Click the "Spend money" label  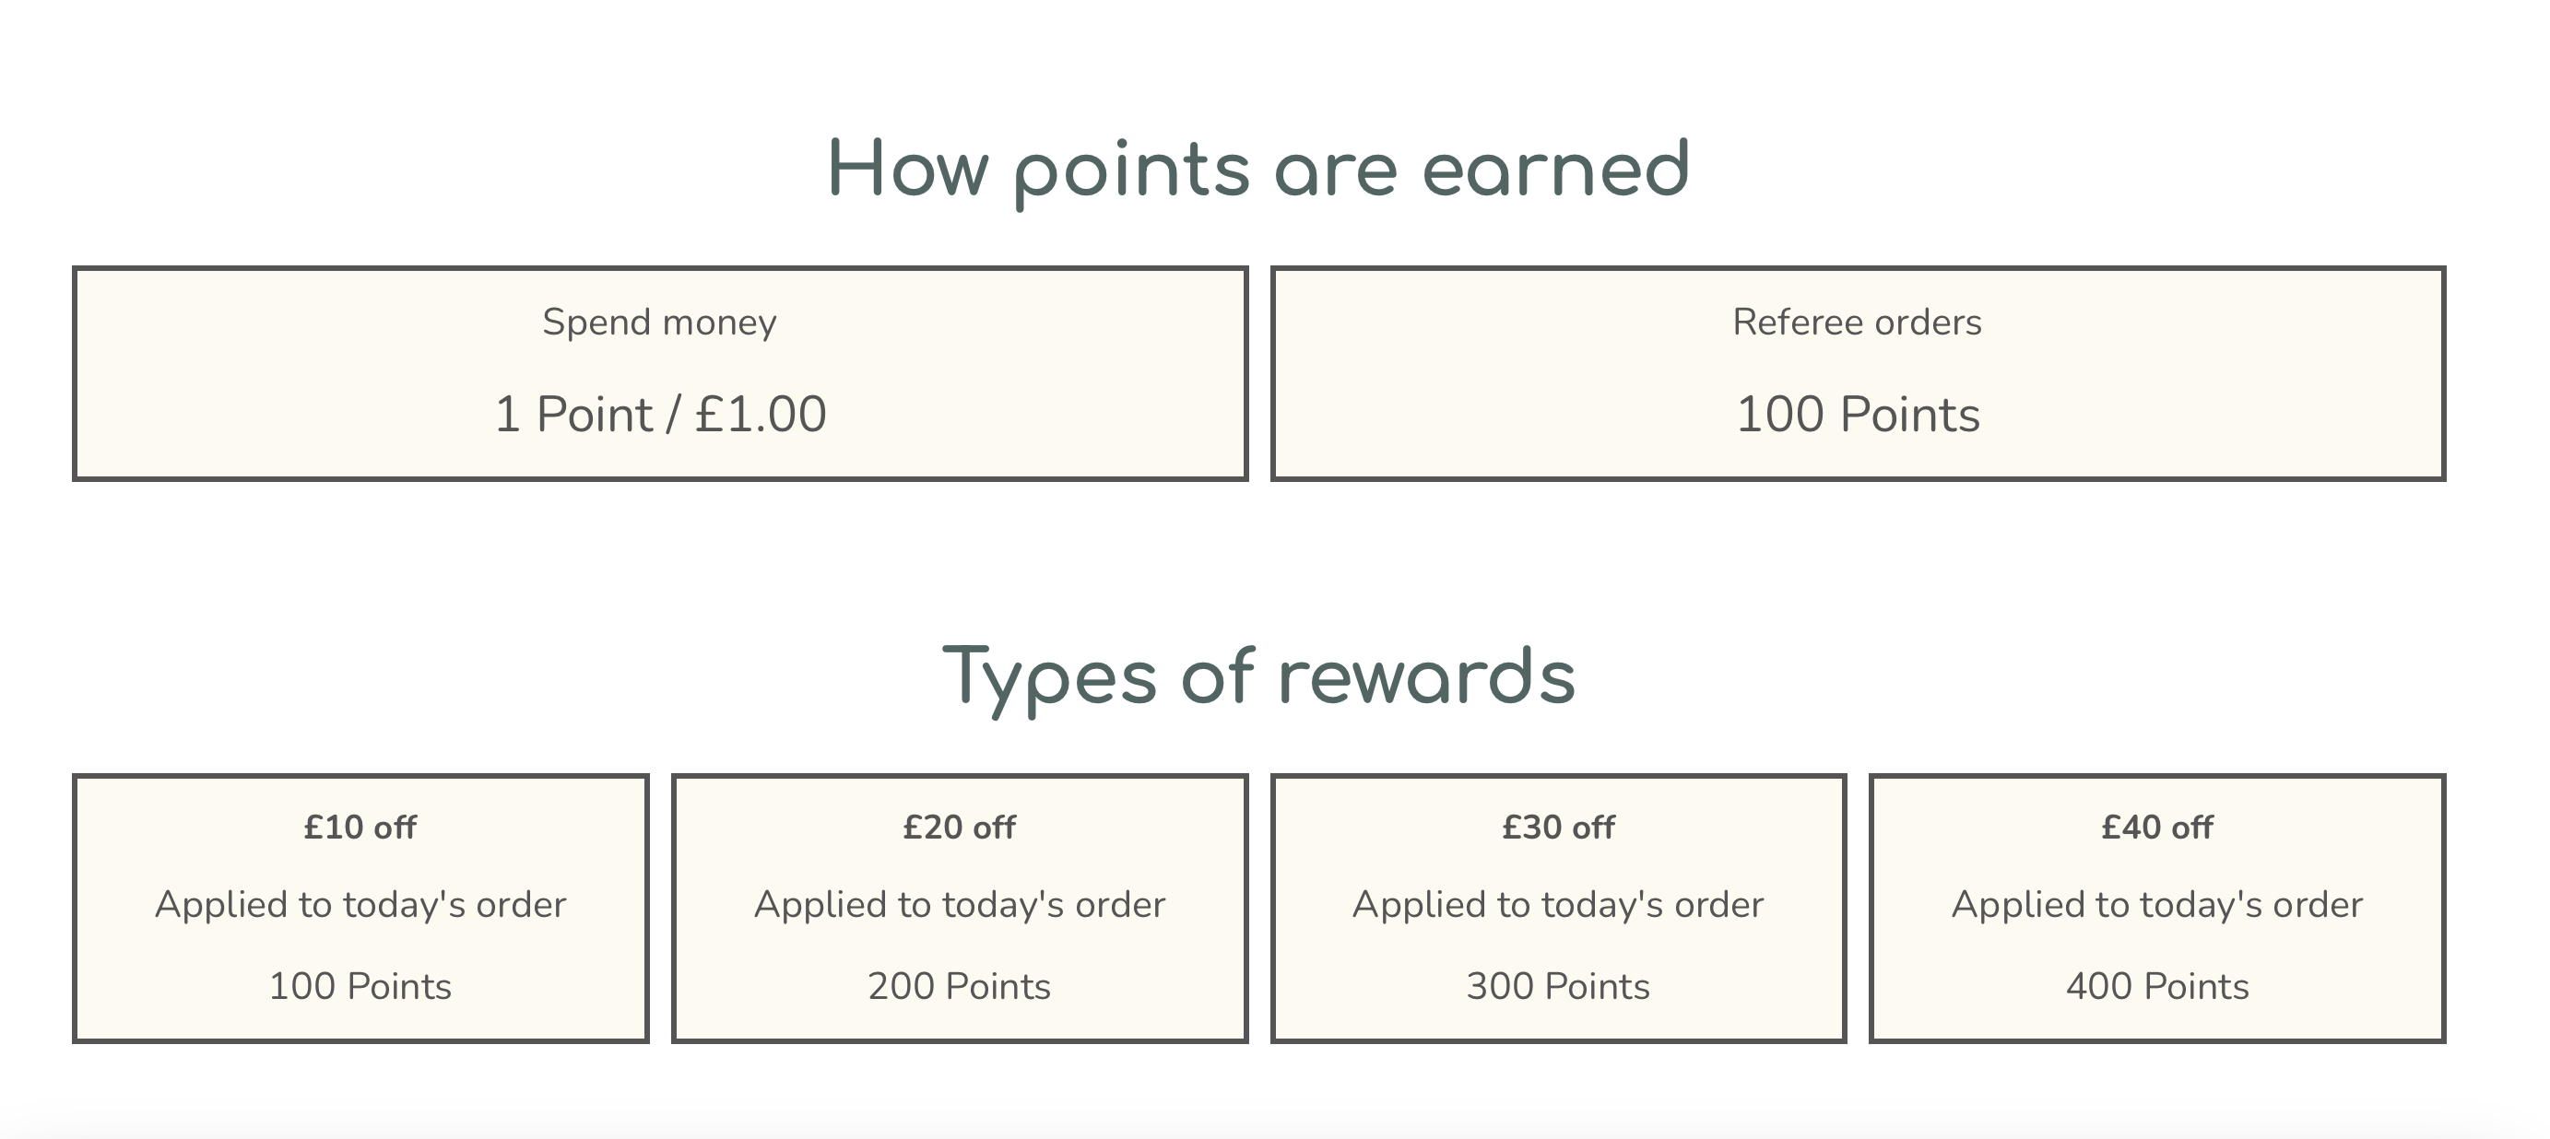coord(659,323)
